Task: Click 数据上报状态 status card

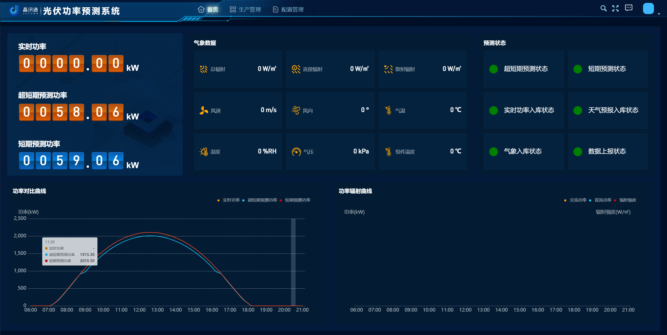Action: 608,151
